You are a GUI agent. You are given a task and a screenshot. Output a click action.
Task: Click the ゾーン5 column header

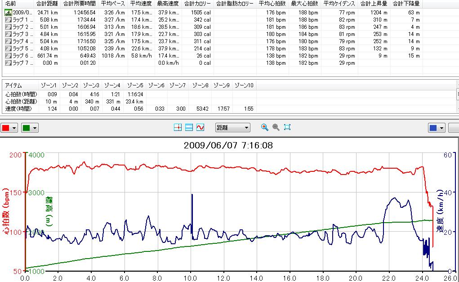pos(135,85)
